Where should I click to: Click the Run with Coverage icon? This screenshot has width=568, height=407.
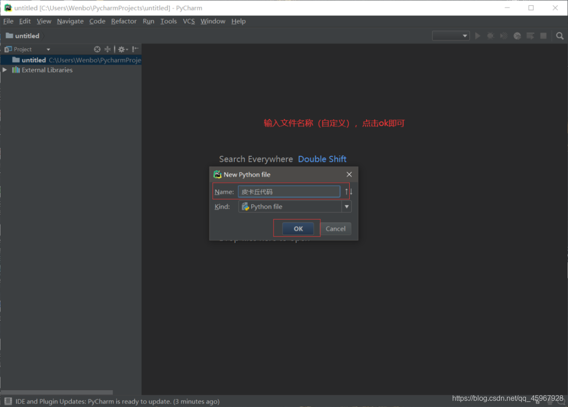504,36
